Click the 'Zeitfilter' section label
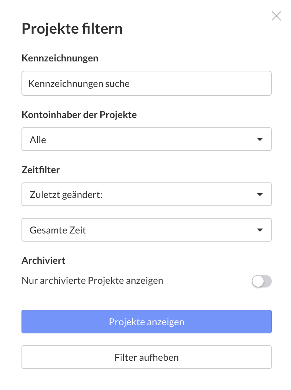 41,170
